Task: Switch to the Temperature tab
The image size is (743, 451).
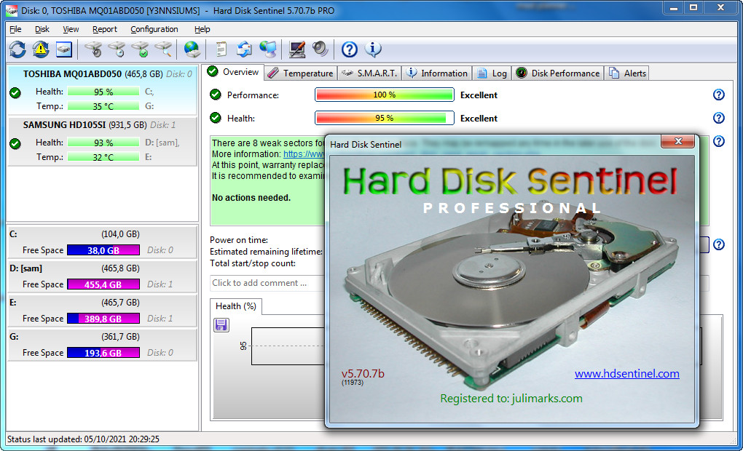Action: click(x=300, y=73)
